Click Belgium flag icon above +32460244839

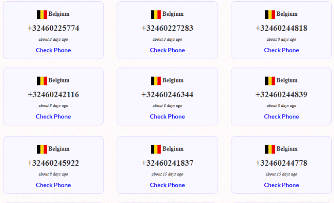[x=270, y=81]
